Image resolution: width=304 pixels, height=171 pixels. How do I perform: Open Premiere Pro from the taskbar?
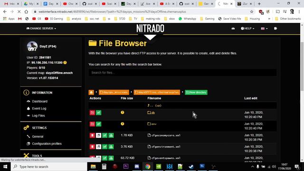tap(126, 167)
